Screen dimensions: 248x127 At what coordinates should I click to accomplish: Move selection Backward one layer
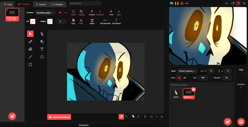(100, 13)
